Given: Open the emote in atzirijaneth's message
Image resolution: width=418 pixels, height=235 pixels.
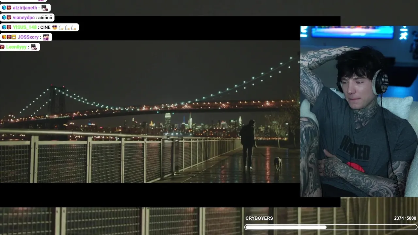Looking at the screenshot, I should pyautogui.click(x=44, y=8).
